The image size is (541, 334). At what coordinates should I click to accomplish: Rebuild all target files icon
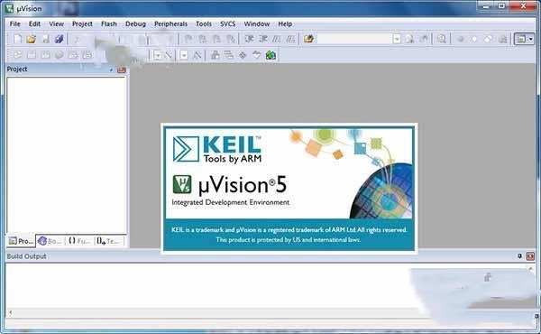(45, 55)
